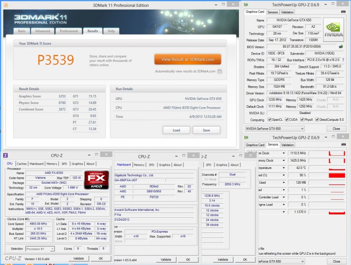Open the Controller Load sensor dropdown arrow
The image size is (351, 265).
click(284, 197)
